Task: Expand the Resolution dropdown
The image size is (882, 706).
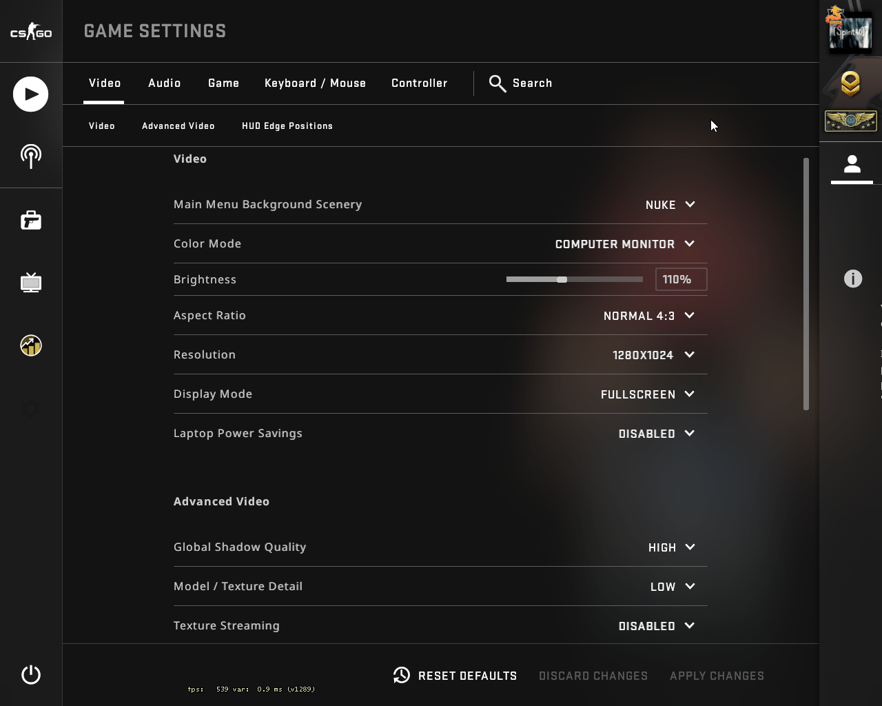Action: (653, 355)
